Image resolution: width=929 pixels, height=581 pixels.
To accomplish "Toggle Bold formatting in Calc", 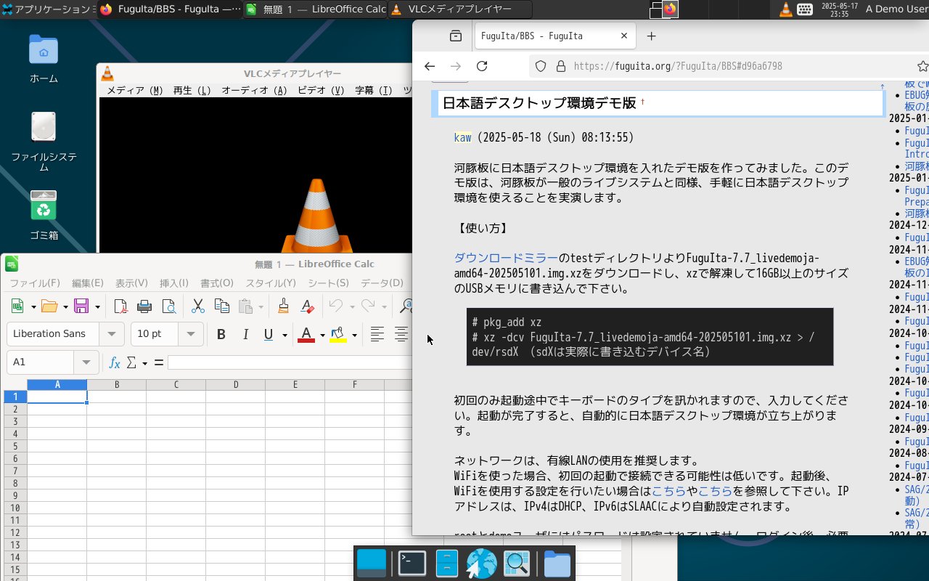I will click(x=221, y=334).
